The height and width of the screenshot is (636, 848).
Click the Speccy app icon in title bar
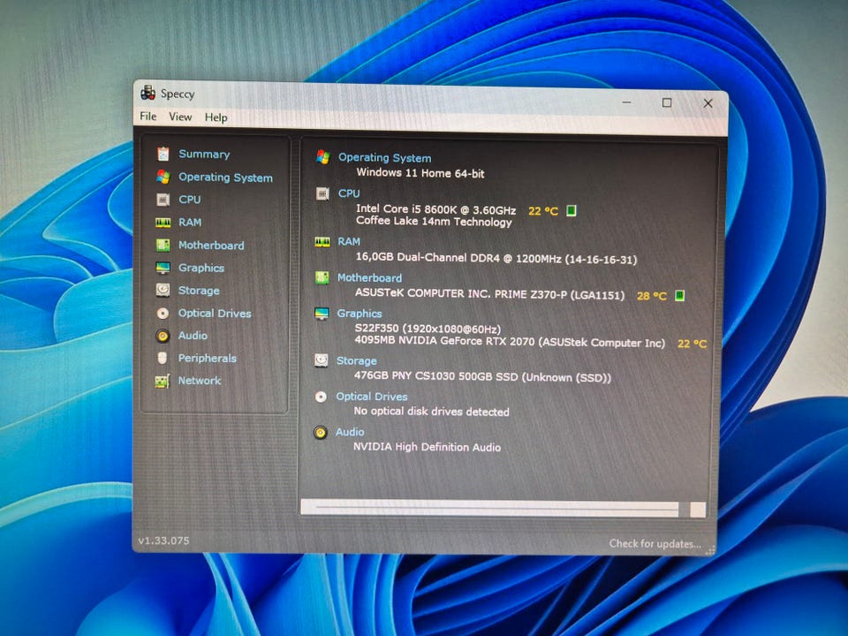148,93
